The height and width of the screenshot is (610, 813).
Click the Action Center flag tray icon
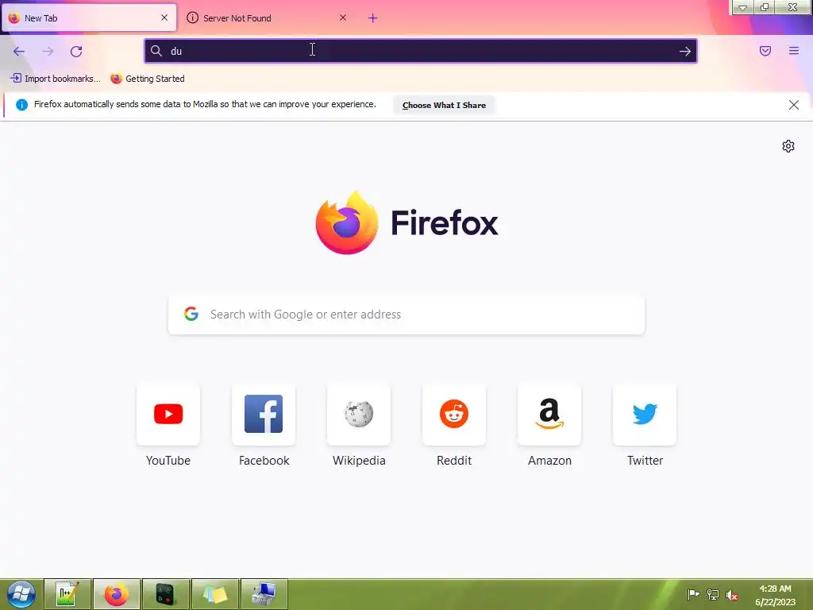point(693,594)
